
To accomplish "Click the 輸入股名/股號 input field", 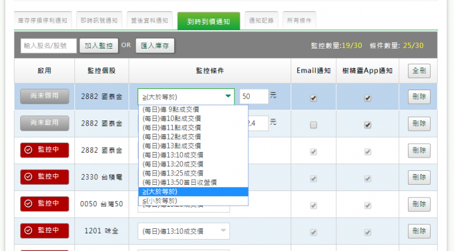I will (49, 46).
